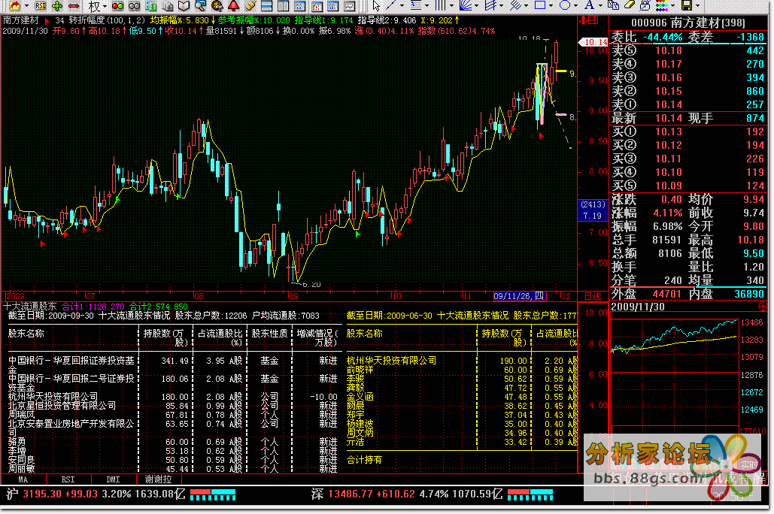Click the magnifier search icon
Image resolution: width=774 pixels, height=514 pixels.
(200, 6)
